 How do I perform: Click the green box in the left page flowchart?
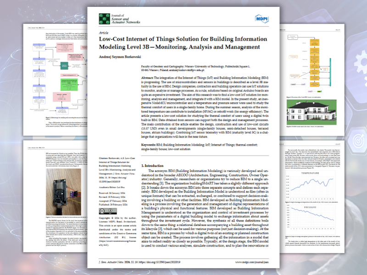pyautogui.click(x=69, y=85)
